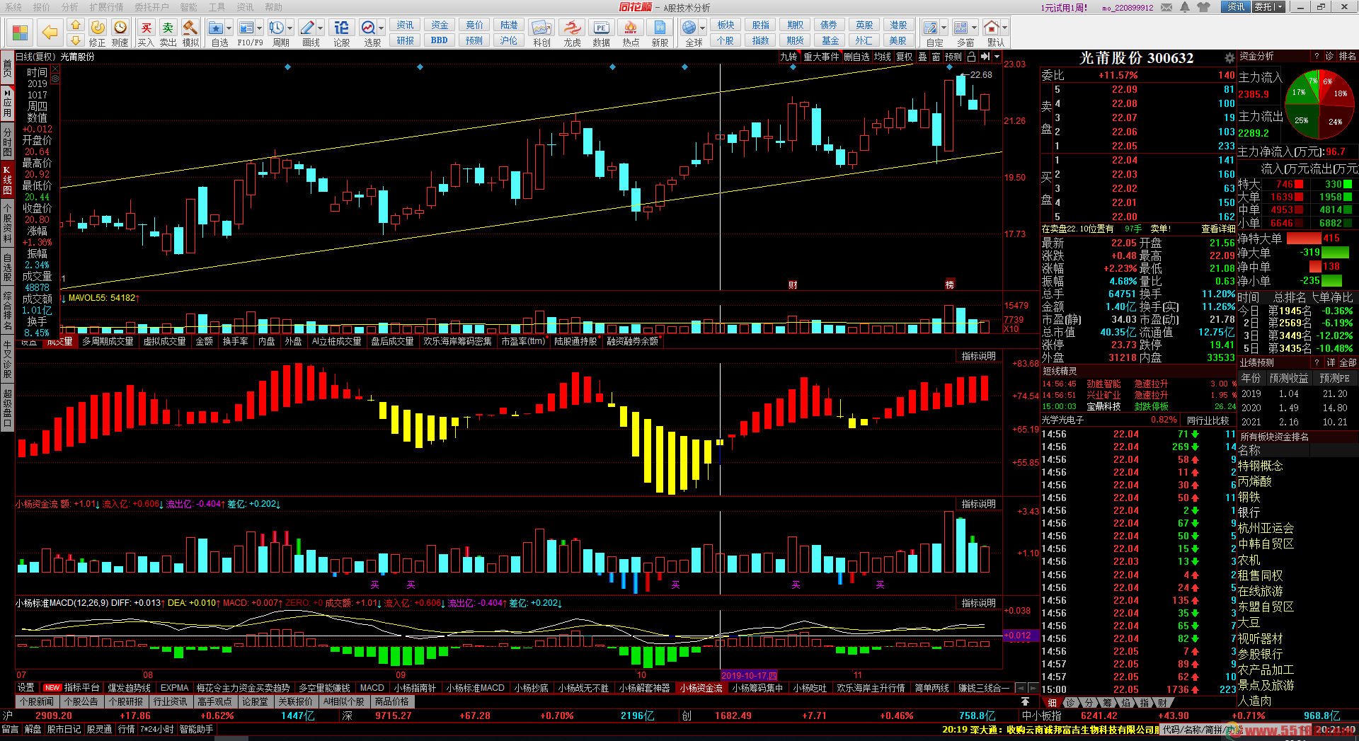Switch to the 个股公告 tab

(81, 701)
